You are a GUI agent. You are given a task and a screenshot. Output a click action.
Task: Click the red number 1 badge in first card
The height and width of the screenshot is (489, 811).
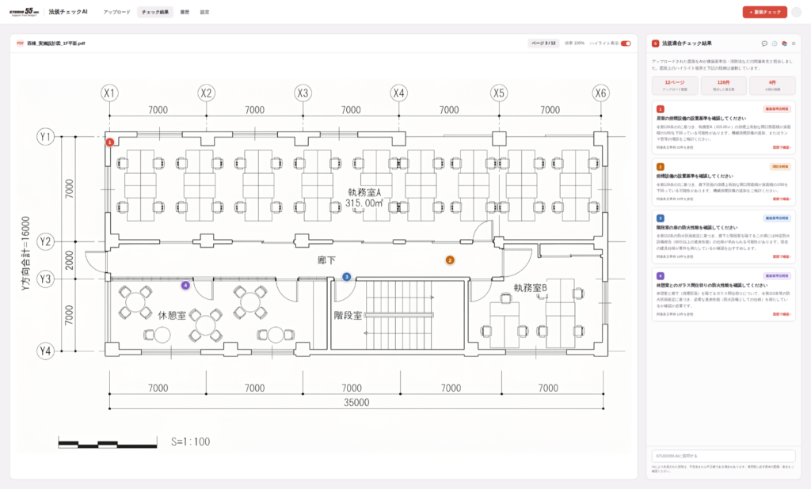click(x=661, y=109)
